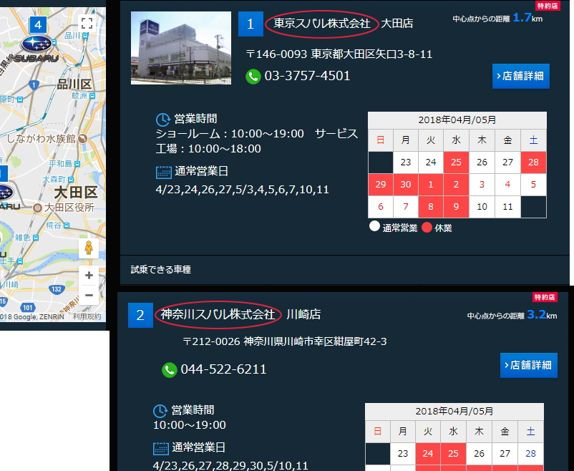This screenshot has height=471, width=574.
Task: Click the blue number 2 store badge
Action: click(140, 315)
